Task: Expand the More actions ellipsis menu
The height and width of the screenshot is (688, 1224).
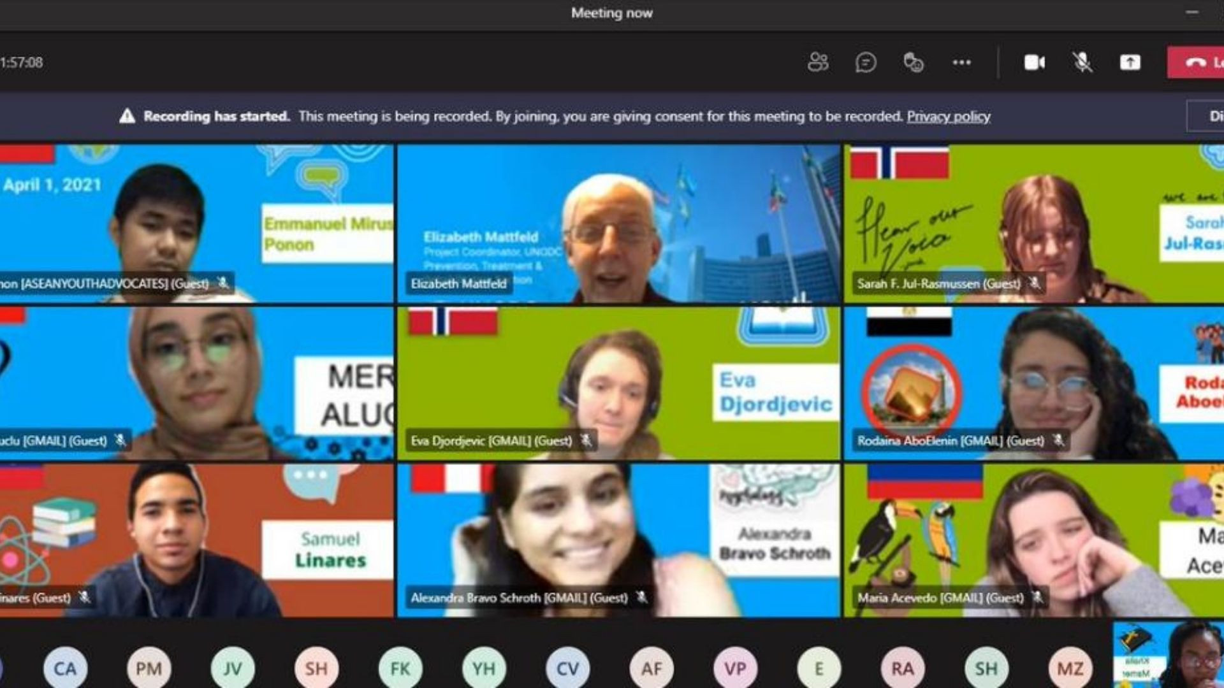Action: (x=961, y=62)
